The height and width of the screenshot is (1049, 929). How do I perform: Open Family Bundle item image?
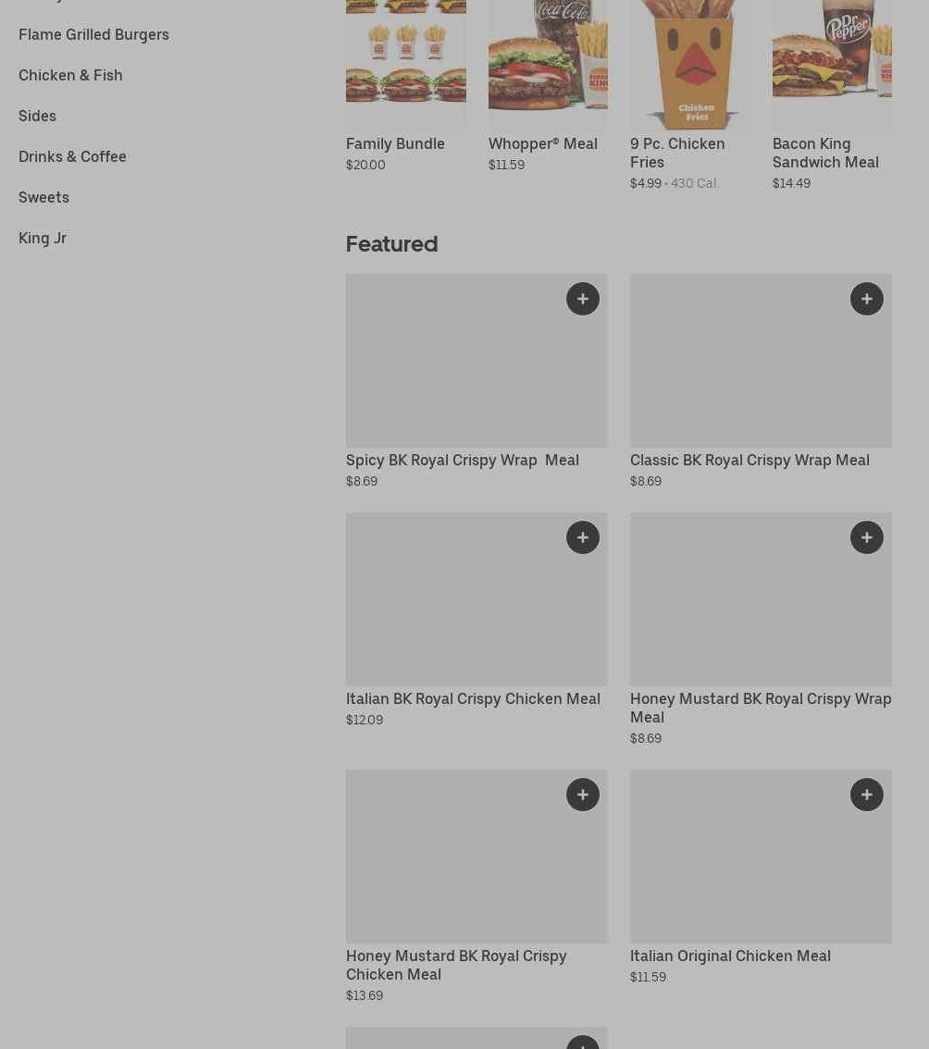pyautogui.click(x=405, y=64)
